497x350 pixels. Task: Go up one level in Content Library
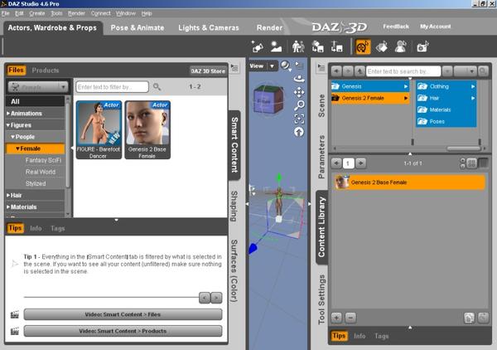coord(359,71)
